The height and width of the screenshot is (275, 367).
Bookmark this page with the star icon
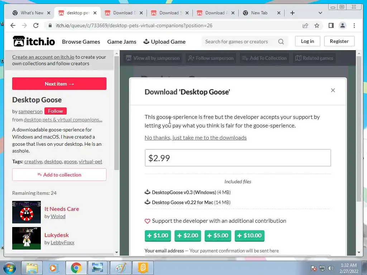pyautogui.click(x=317, y=25)
